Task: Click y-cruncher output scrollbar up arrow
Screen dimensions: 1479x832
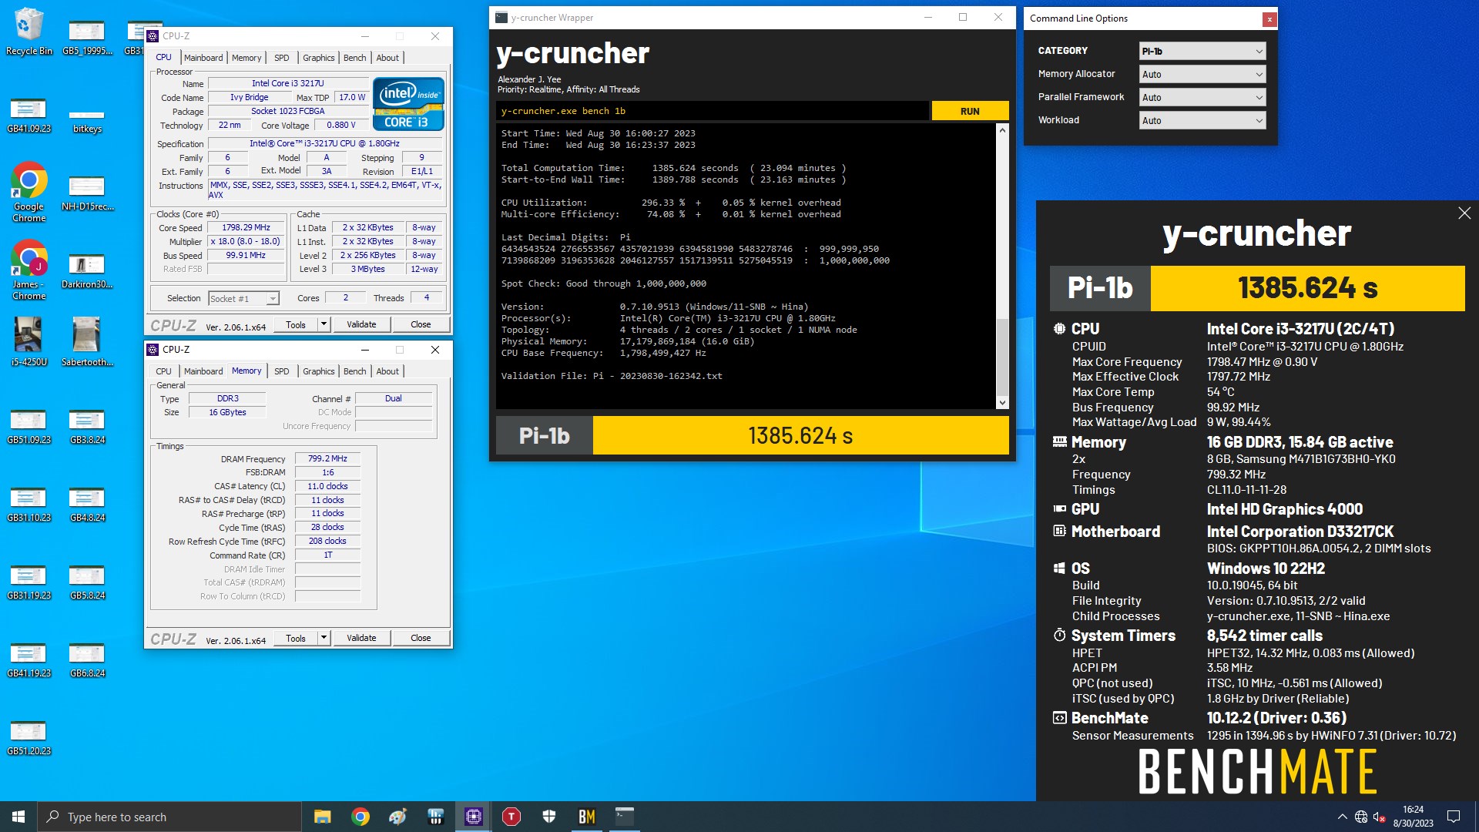Action: click(1002, 130)
